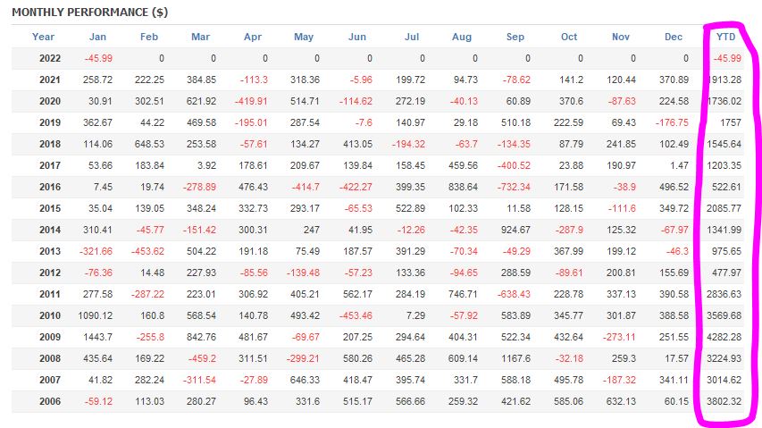This screenshot has width=762, height=428.
Task: Click the Mar column header
Action: [200, 37]
